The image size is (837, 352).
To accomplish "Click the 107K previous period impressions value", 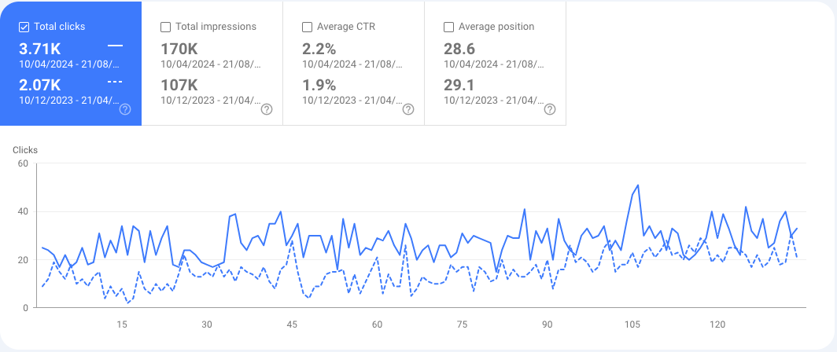I will point(179,85).
